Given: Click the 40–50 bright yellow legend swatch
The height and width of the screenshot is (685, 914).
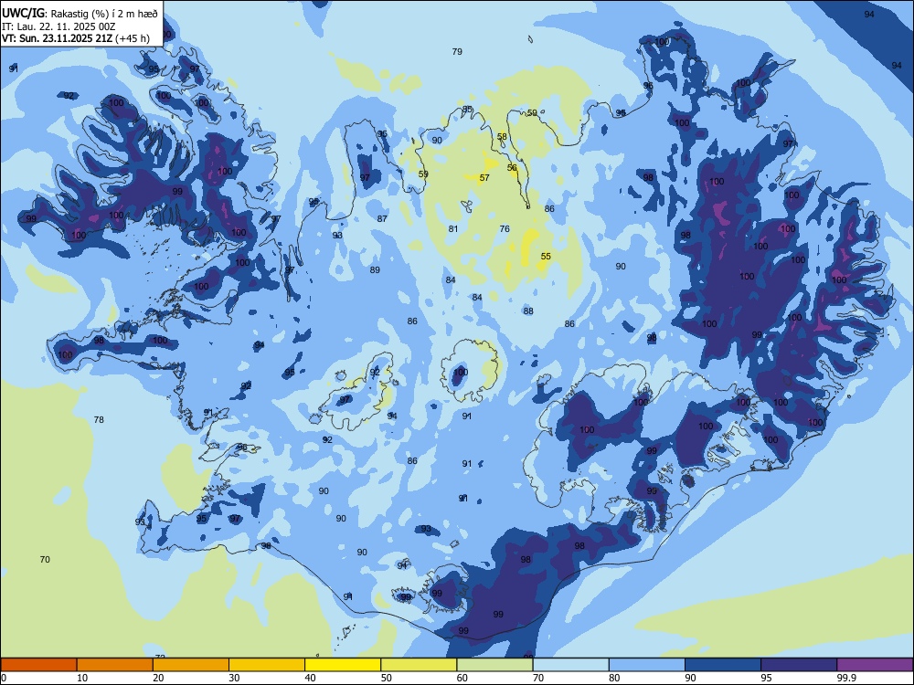Looking at the screenshot, I should tap(343, 665).
